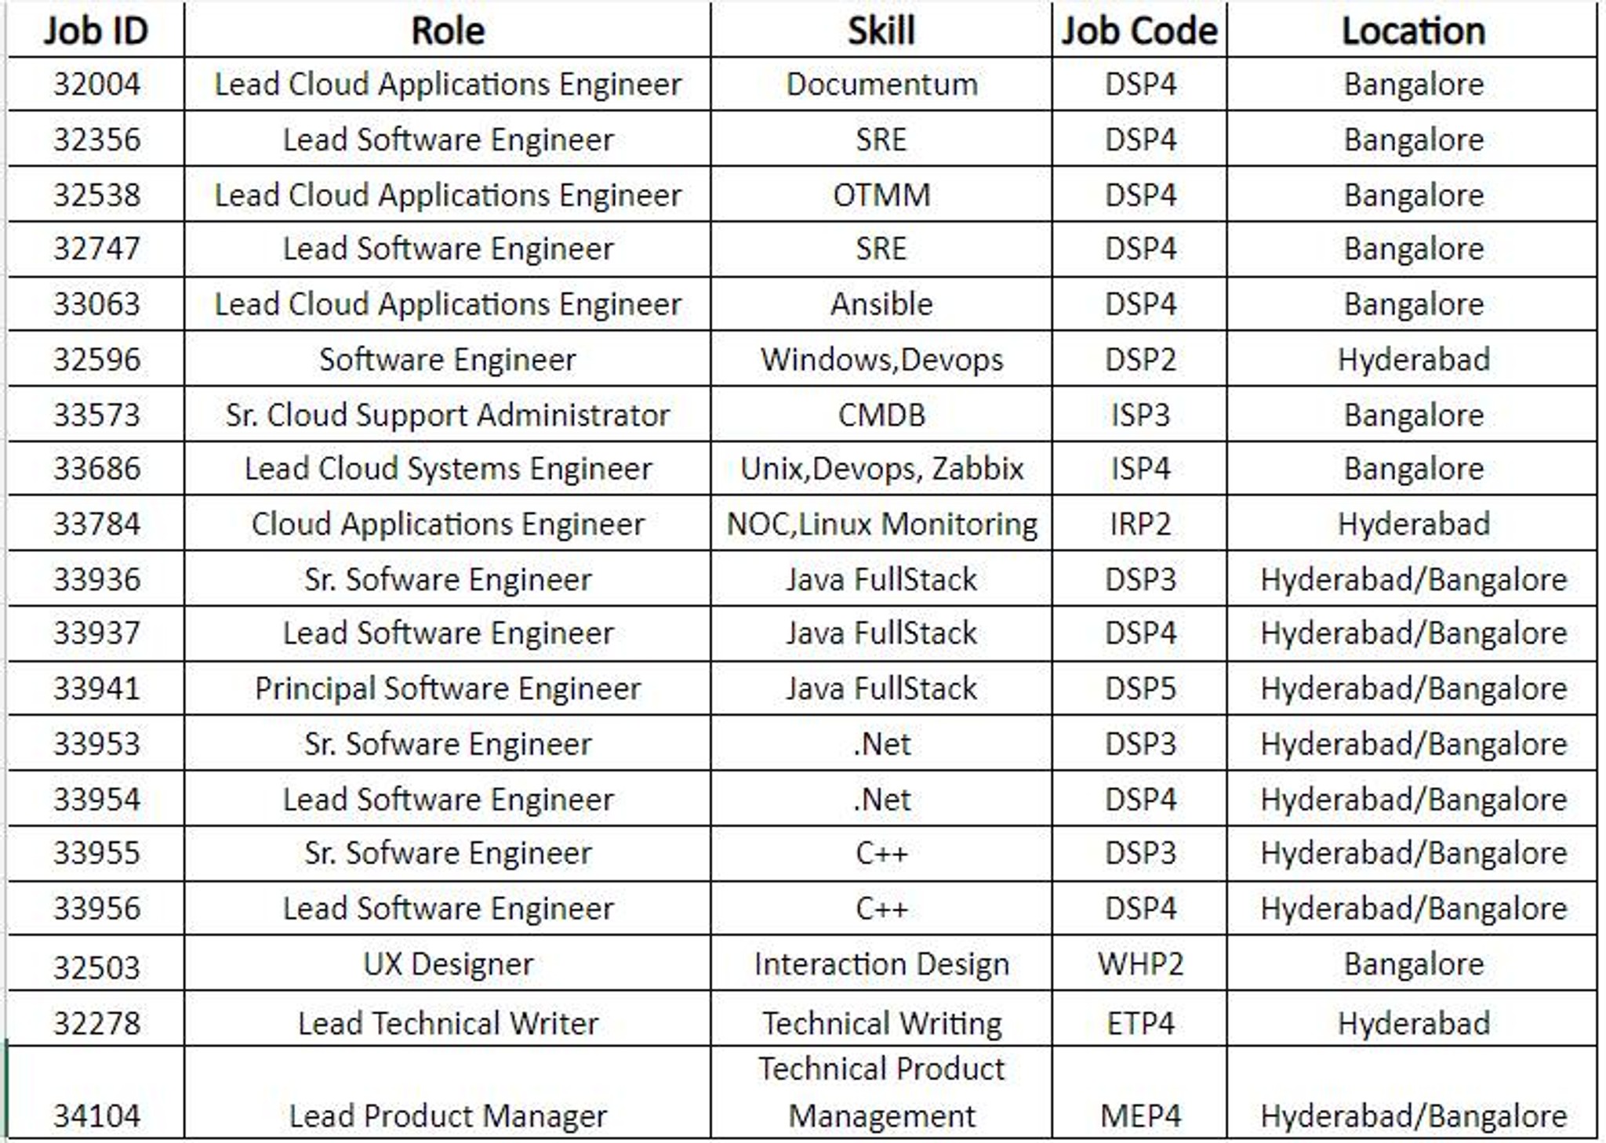Screen dimensions: 1606x1143
Task: Select the NOC,Linux Monitoring cell
Action: [881, 524]
